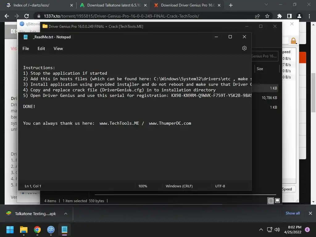Reload the 1337x page
This screenshot has height=237, width=316.
click(x=27, y=16)
